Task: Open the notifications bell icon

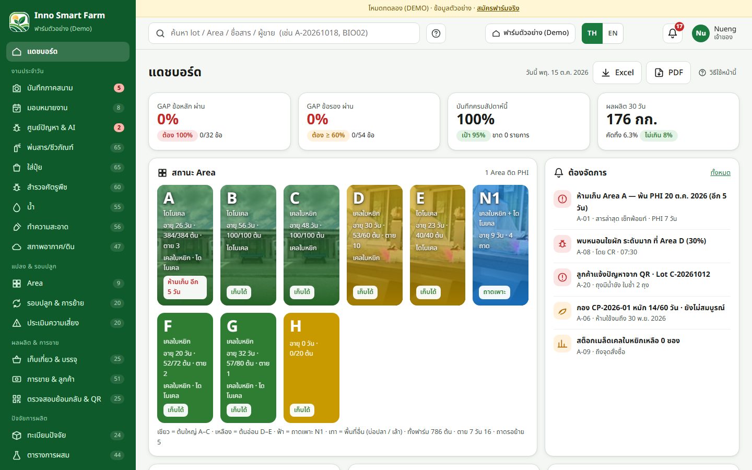Action: [x=673, y=33]
